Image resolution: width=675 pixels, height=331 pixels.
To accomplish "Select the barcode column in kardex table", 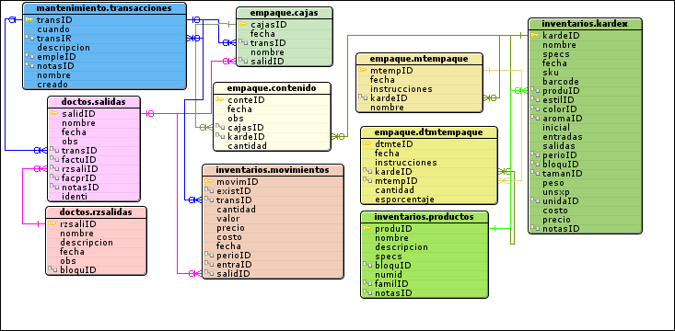I will pos(585,81).
